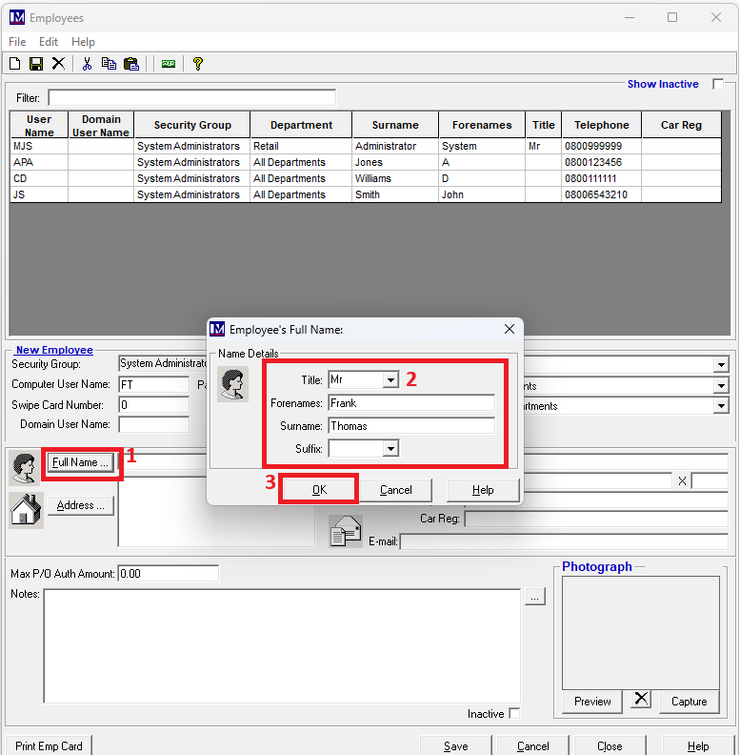Open the Edit menu
The height and width of the screenshot is (755, 740).
(x=49, y=42)
